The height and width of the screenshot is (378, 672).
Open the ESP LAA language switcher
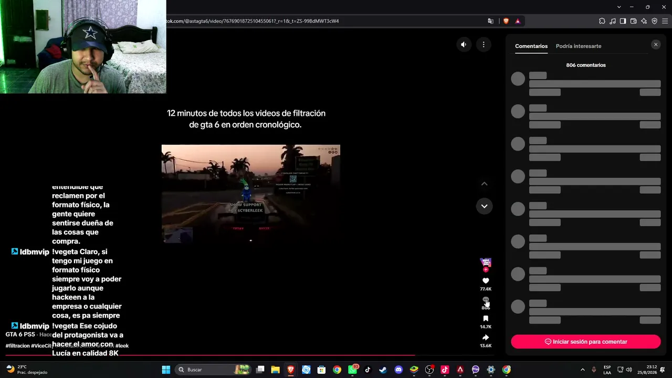pyautogui.click(x=607, y=370)
